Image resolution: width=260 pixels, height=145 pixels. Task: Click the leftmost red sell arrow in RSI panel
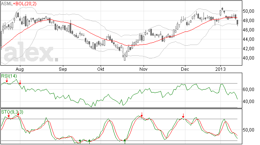click(7, 80)
